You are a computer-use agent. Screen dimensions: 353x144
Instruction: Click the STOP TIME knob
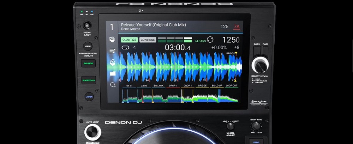(x=256, y=126)
